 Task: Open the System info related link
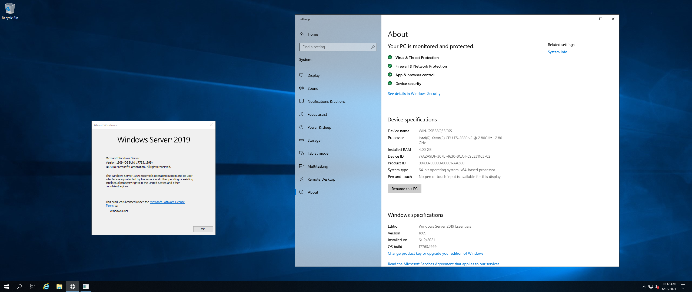tap(557, 52)
